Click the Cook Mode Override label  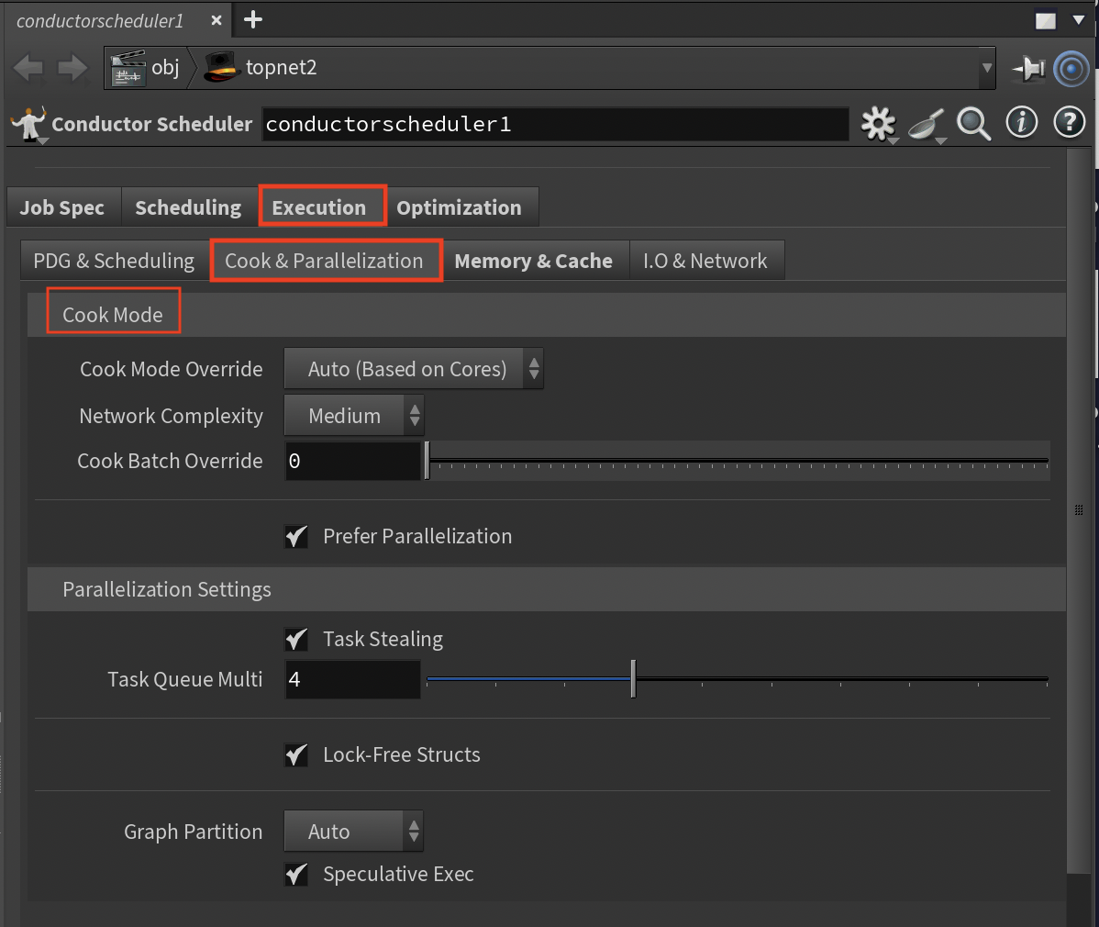point(171,370)
